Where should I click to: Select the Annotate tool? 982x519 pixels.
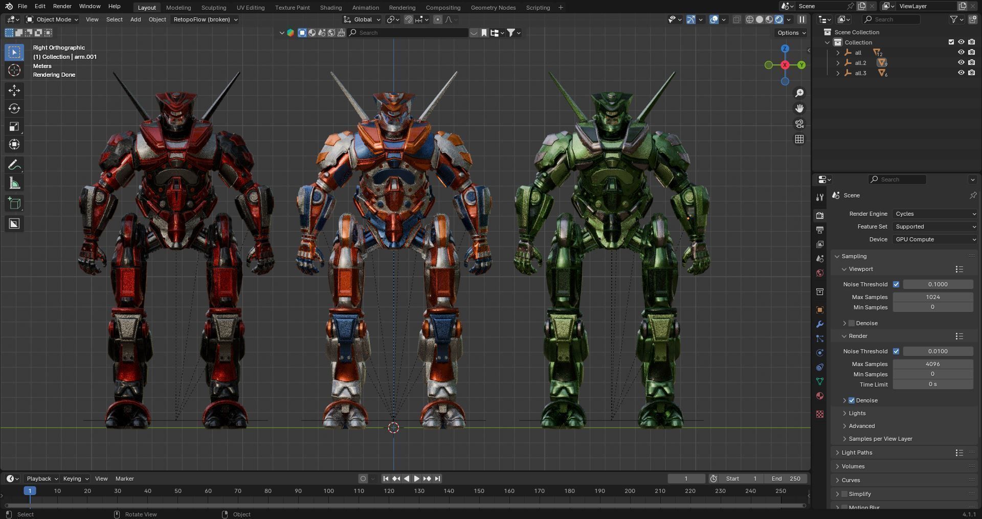tap(14, 165)
